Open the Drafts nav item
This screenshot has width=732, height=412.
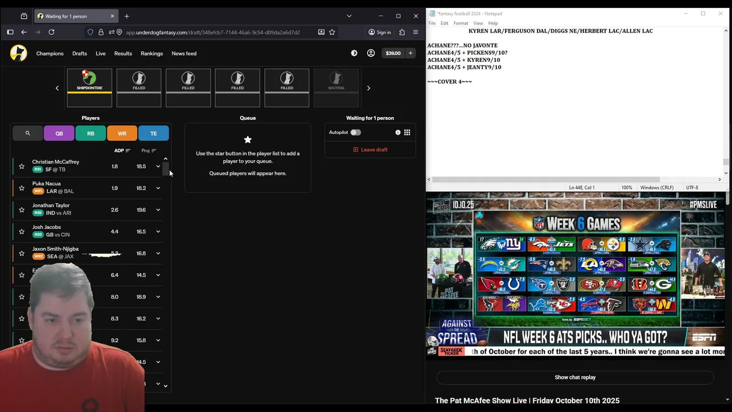(x=79, y=53)
